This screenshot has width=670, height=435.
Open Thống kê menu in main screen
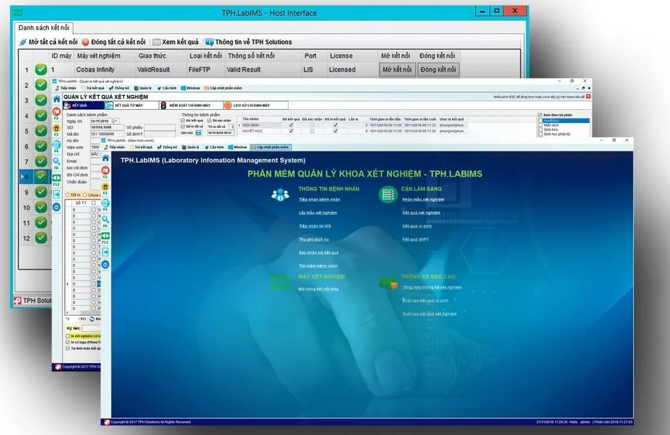click(167, 147)
